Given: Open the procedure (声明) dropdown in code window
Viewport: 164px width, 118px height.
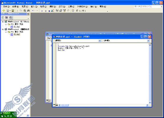Looking at the screenshot, I should 148,41.
